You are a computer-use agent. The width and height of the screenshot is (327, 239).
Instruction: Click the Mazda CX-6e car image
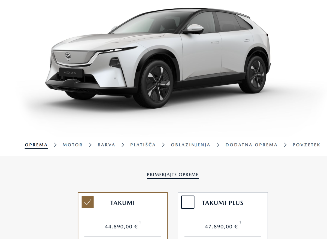point(158,58)
